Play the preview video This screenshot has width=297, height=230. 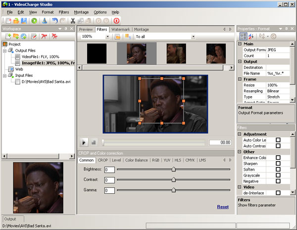pyautogui.click(x=84, y=142)
